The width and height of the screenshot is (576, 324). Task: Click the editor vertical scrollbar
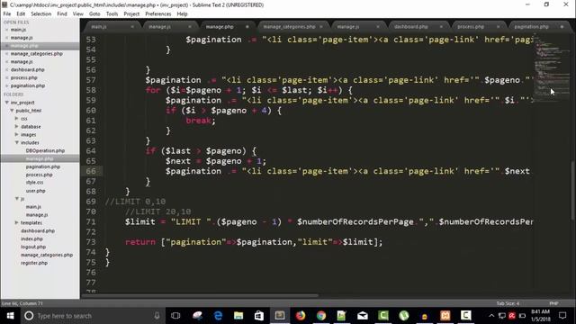pyautogui.click(x=572, y=191)
